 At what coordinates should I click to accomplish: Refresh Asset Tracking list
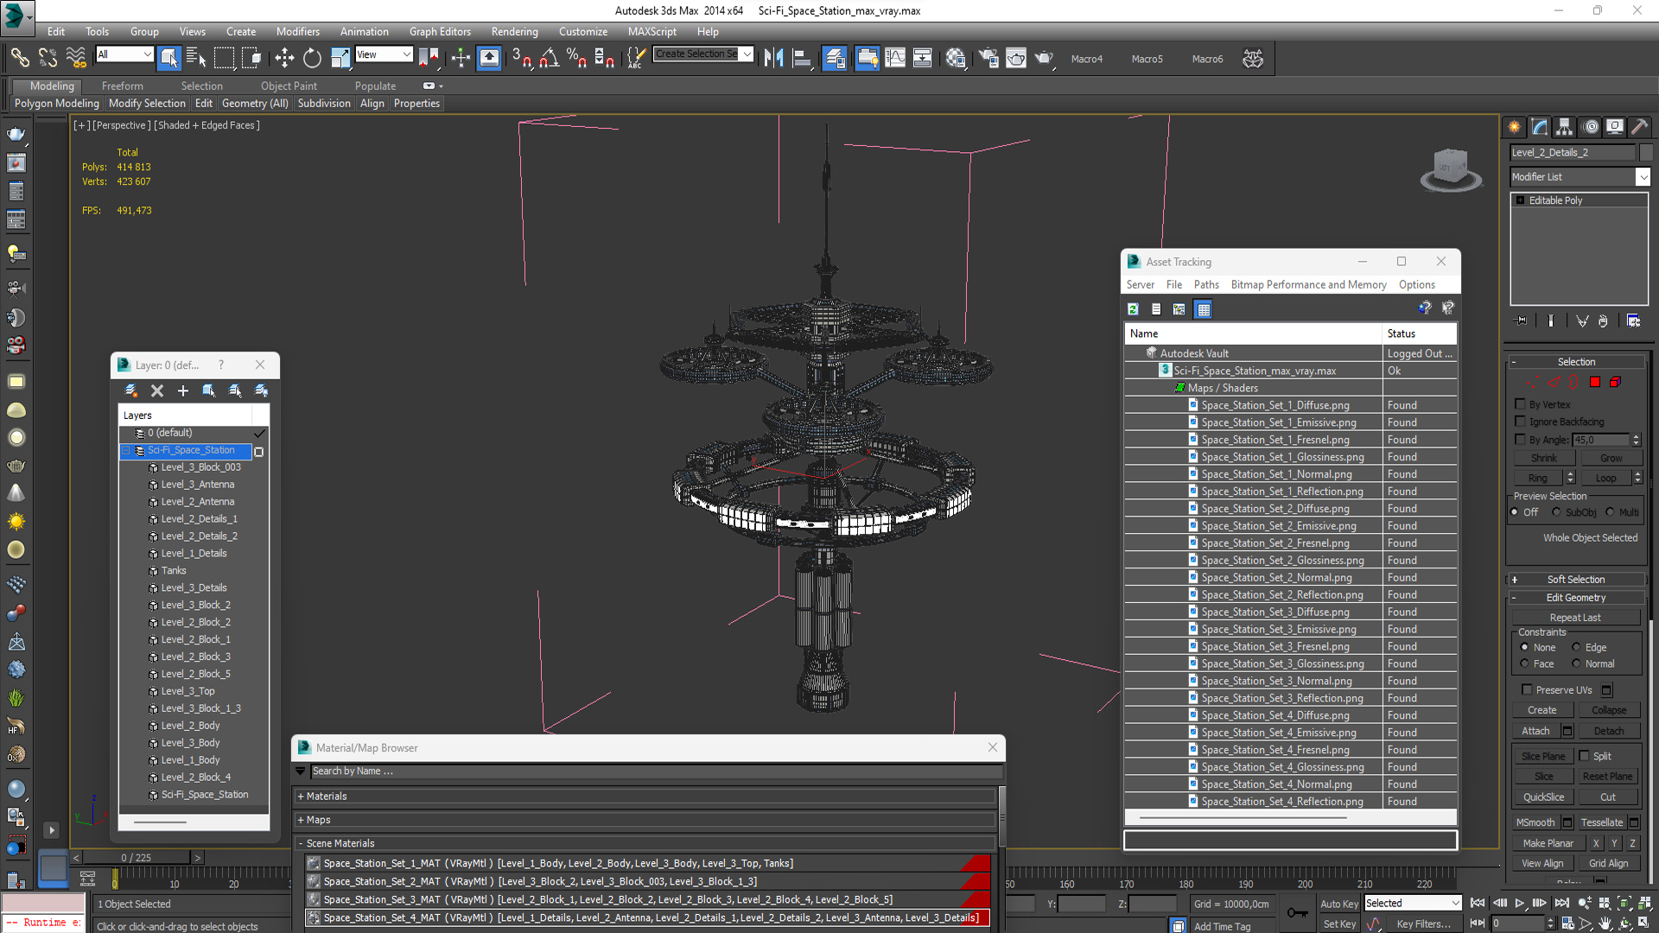(1133, 308)
